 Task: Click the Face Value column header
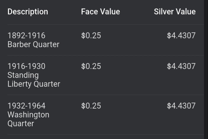click(101, 12)
